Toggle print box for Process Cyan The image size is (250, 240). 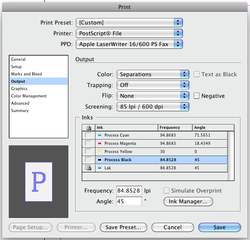(x=88, y=135)
